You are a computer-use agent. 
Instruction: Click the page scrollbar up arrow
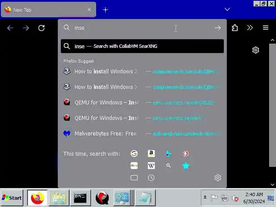[273, 40]
